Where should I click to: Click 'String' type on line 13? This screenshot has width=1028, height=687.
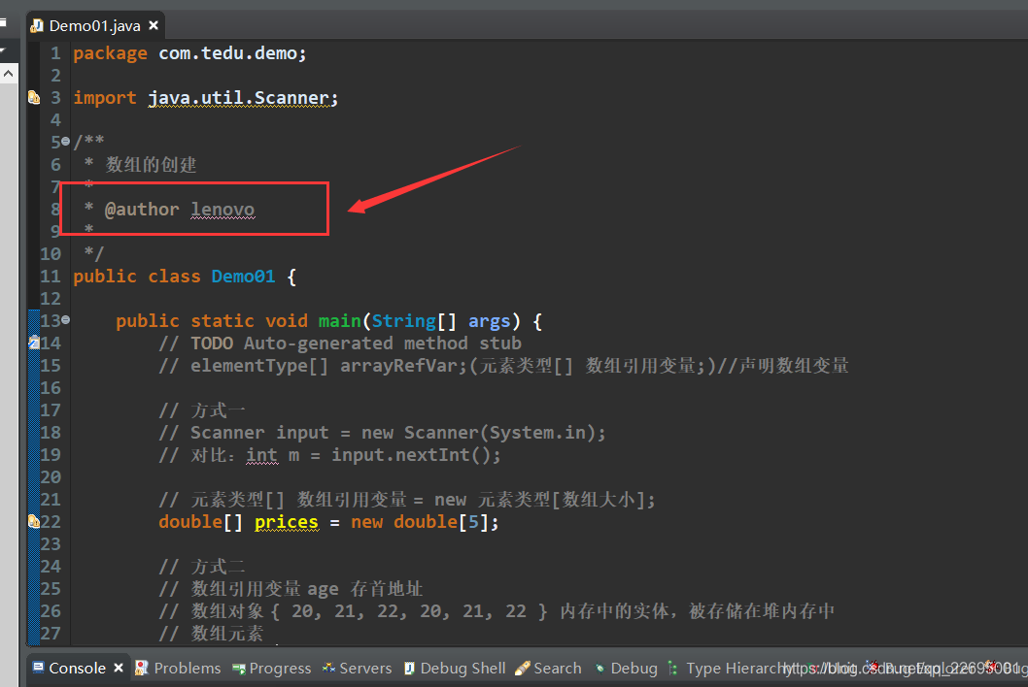click(x=404, y=321)
